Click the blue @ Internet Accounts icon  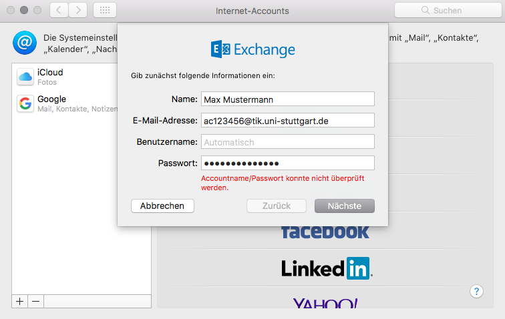point(25,43)
